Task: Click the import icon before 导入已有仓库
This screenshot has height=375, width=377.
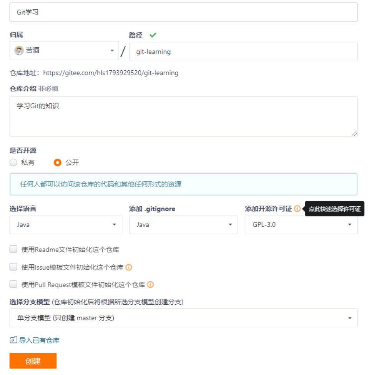Action: pyautogui.click(x=13, y=340)
